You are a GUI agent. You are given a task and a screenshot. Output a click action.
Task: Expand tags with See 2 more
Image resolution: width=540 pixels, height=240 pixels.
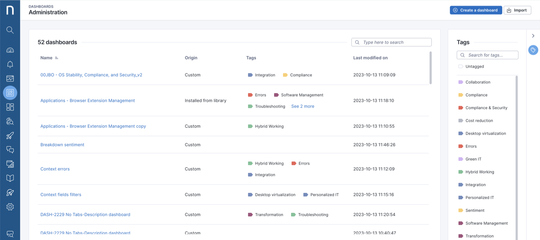click(302, 107)
